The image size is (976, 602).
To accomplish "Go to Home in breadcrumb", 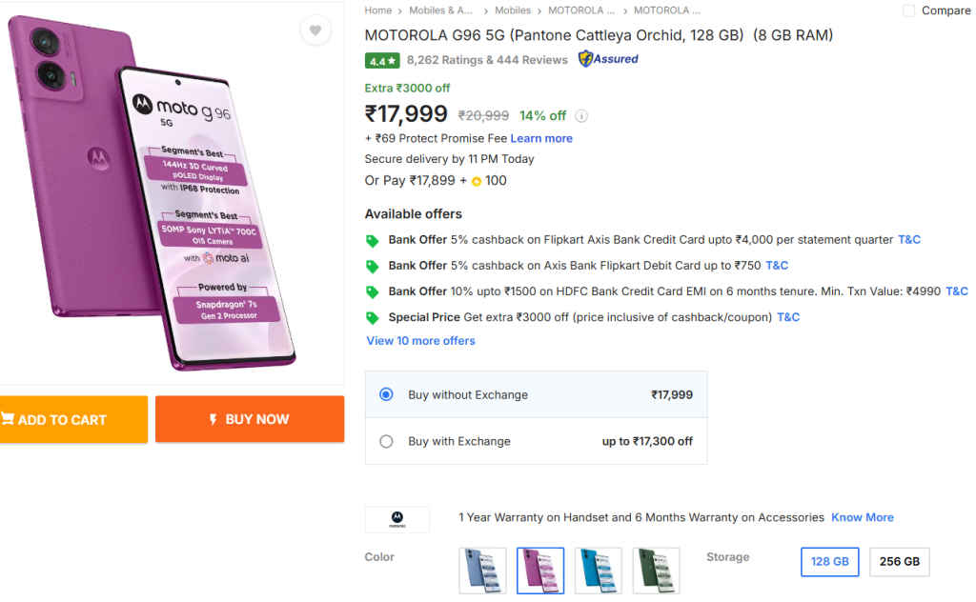I will [377, 10].
